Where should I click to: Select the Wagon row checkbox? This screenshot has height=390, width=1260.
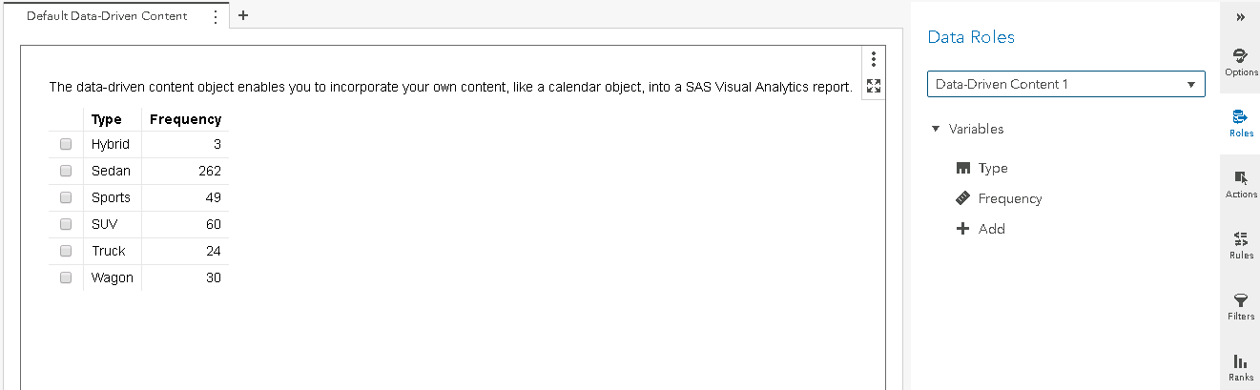pos(66,278)
